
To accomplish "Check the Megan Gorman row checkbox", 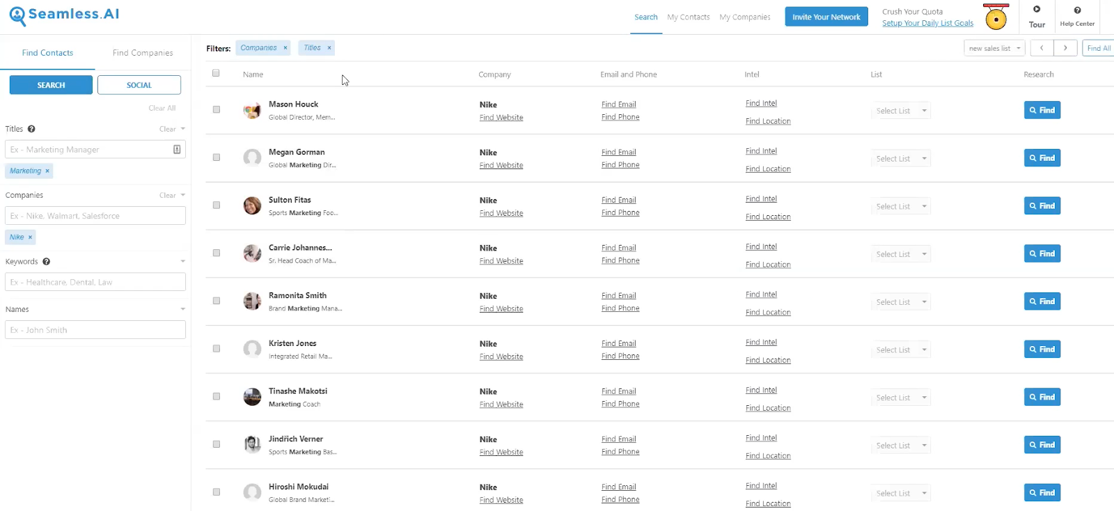I will pyautogui.click(x=217, y=157).
